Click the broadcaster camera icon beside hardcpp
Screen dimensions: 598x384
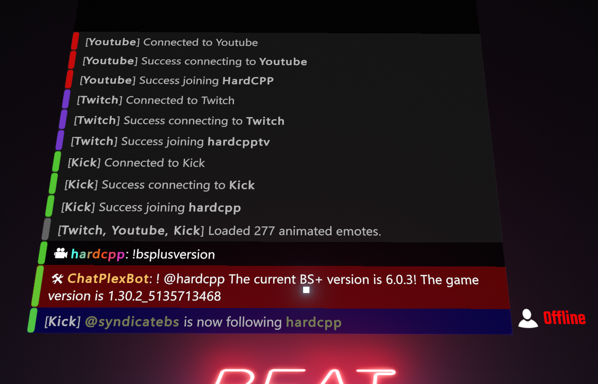click(61, 253)
